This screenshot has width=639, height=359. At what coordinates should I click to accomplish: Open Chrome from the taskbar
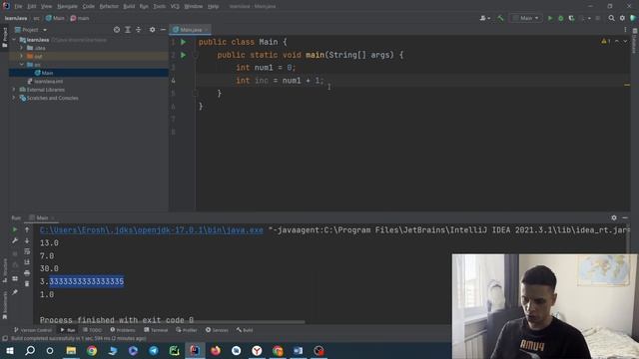point(92,351)
